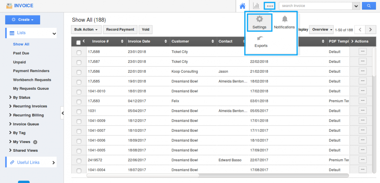Click the Invoice app logo icon
Image resolution: width=380 pixels, height=183 pixels.
pyautogui.click(x=9, y=6)
